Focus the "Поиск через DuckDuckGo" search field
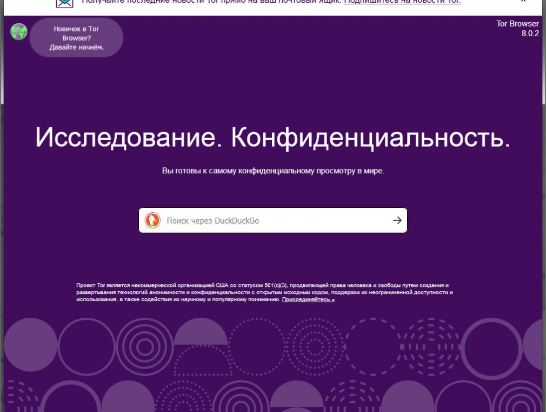The width and height of the screenshot is (546, 412). tap(273, 220)
